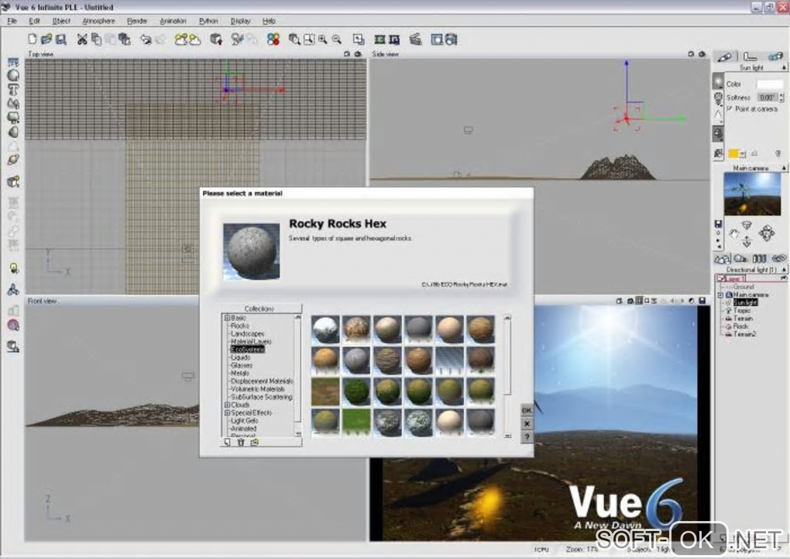
Task: Select the Rocks collection
Action: (x=240, y=326)
